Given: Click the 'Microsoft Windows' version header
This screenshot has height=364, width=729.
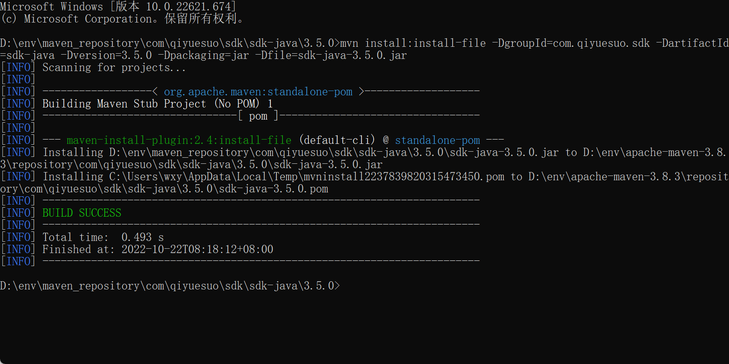Looking at the screenshot, I should [x=118, y=6].
